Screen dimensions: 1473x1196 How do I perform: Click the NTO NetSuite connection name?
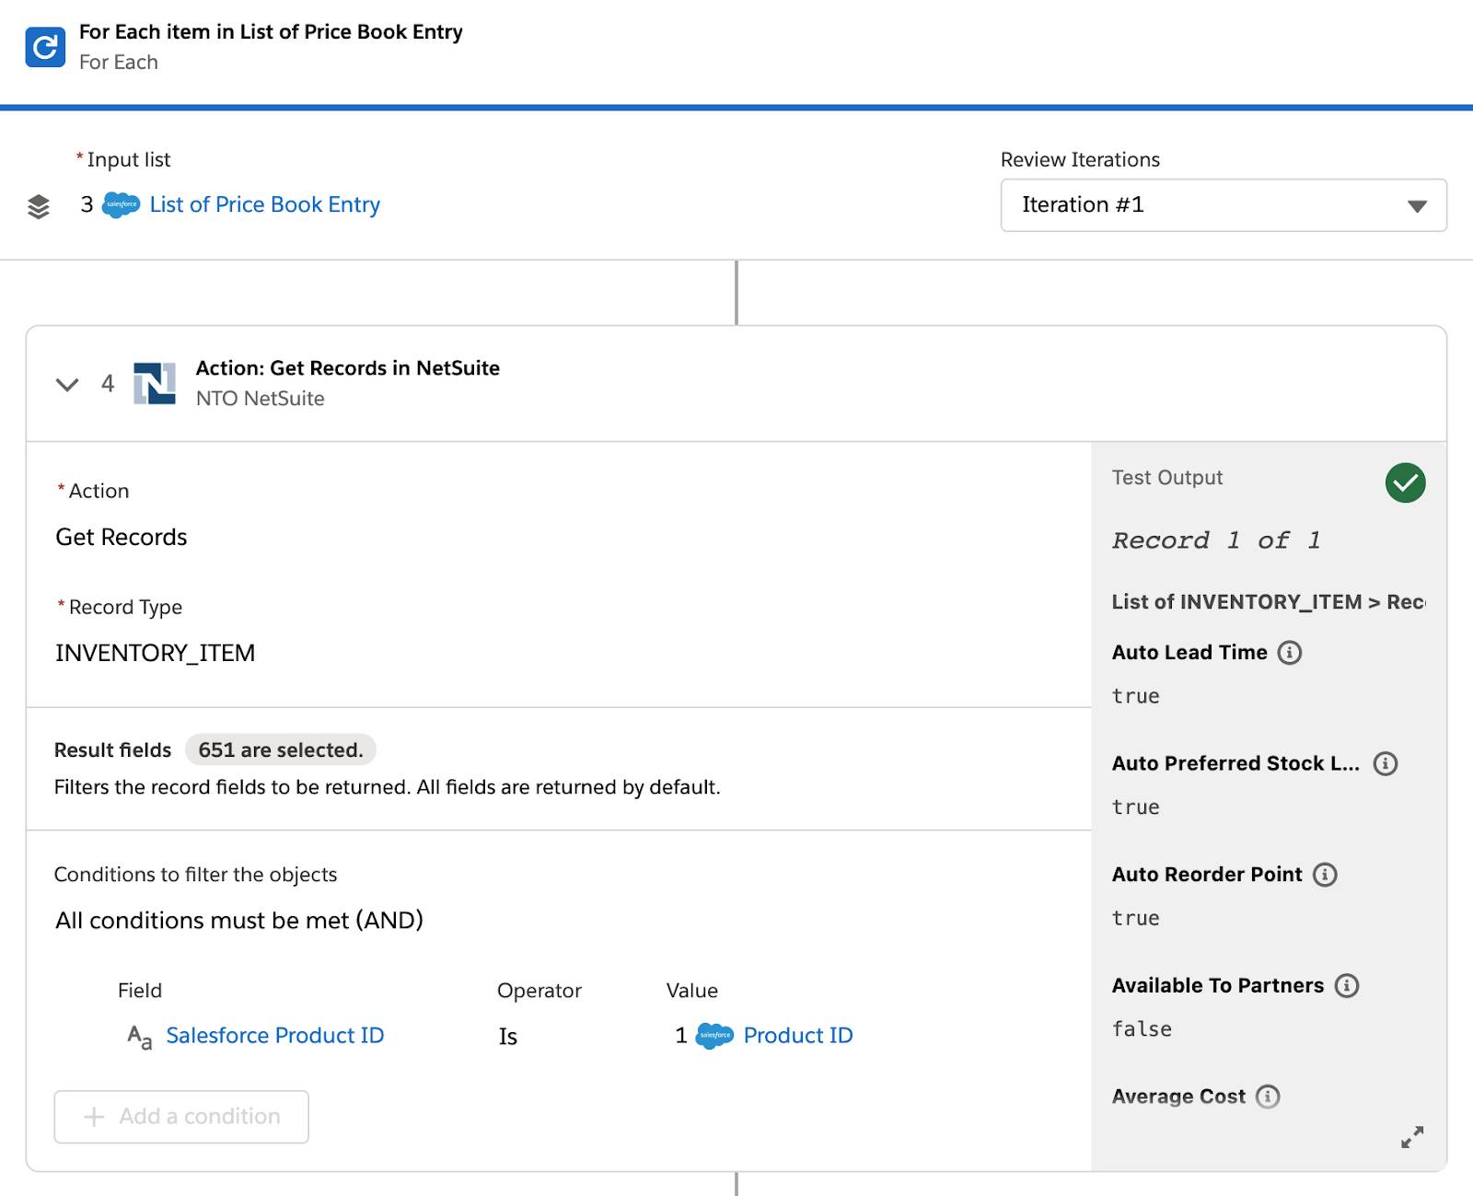point(261,399)
